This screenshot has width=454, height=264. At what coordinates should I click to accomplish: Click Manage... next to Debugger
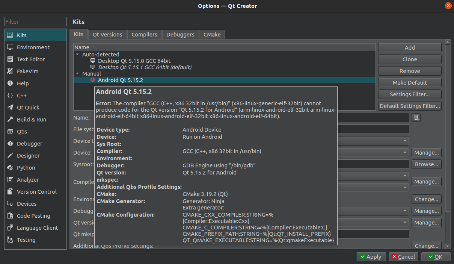[x=427, y=211]
